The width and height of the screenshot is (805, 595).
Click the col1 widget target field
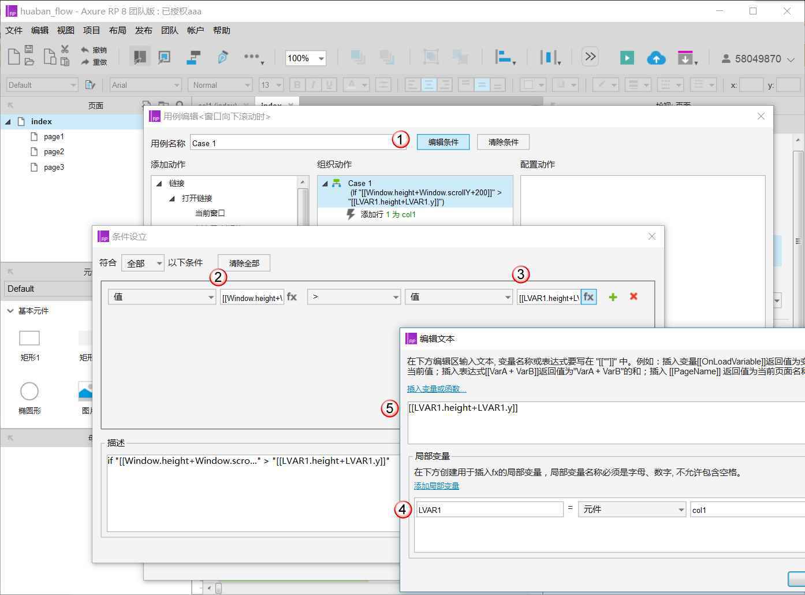tap(748, 510)
